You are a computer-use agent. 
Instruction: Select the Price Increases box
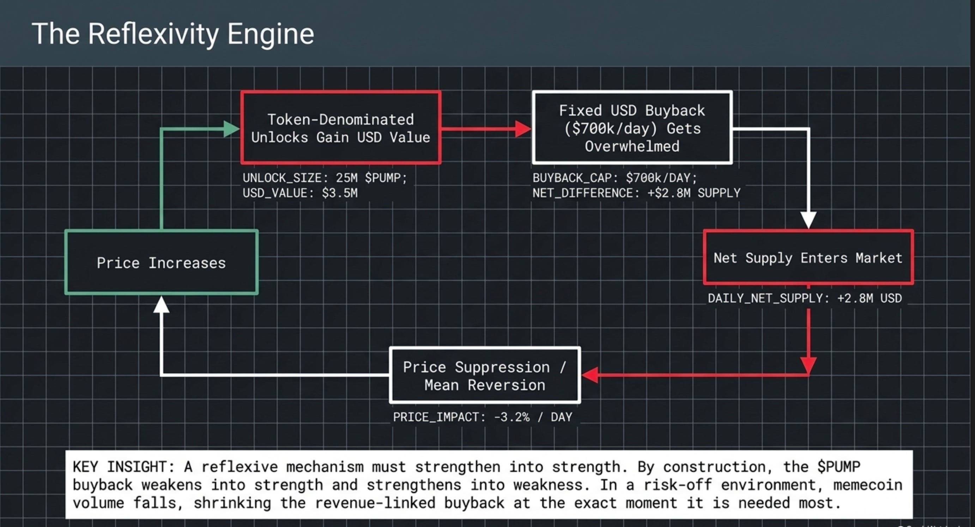coord(162,262)
